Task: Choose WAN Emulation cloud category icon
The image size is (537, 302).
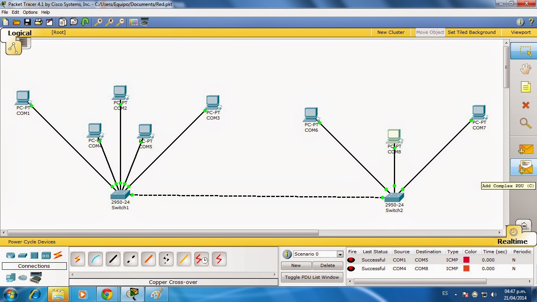Action: point(23,278)
